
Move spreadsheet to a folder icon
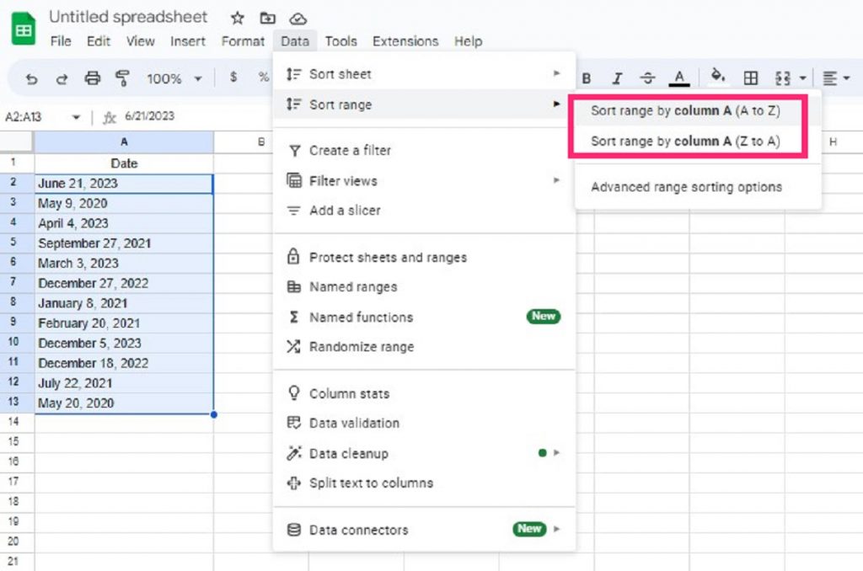tap(267, 19)
